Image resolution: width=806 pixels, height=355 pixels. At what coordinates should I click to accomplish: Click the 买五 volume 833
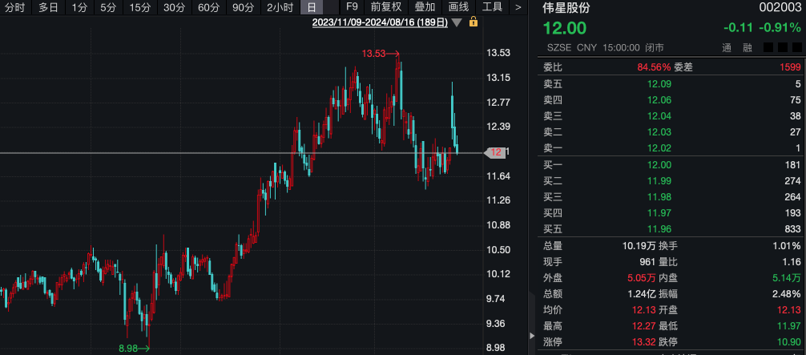coord(792,229)
